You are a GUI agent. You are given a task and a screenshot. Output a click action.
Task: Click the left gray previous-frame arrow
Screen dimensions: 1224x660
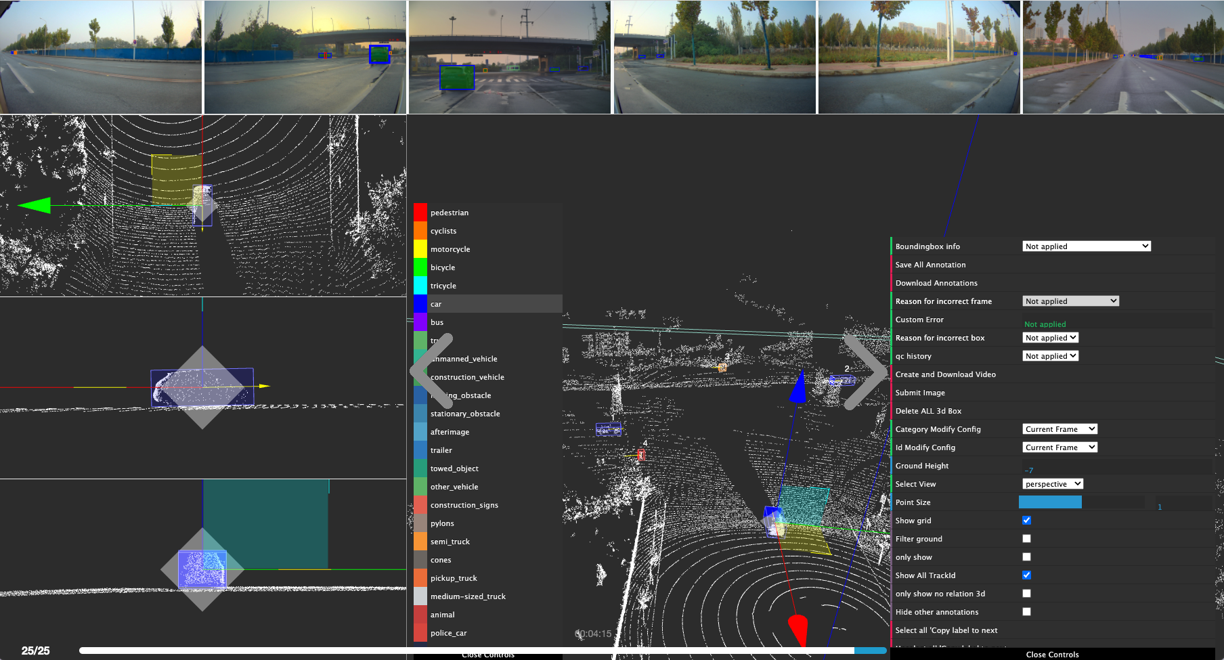coord(429,370)
